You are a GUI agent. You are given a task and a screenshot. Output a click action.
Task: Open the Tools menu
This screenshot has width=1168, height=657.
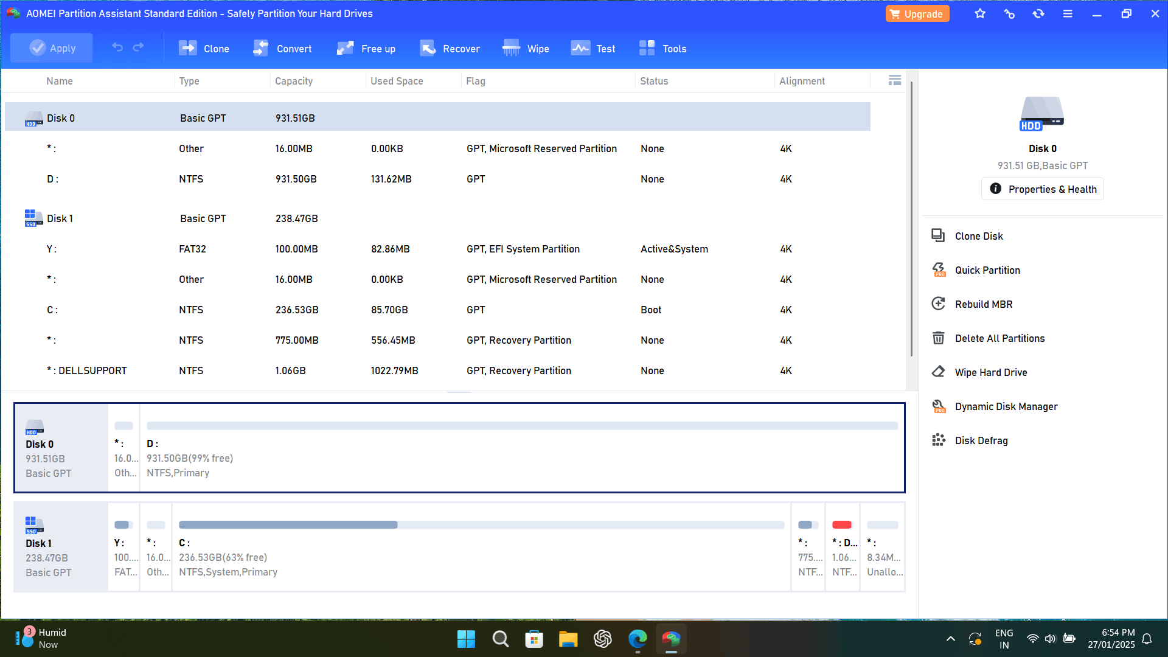click(662, 49)
